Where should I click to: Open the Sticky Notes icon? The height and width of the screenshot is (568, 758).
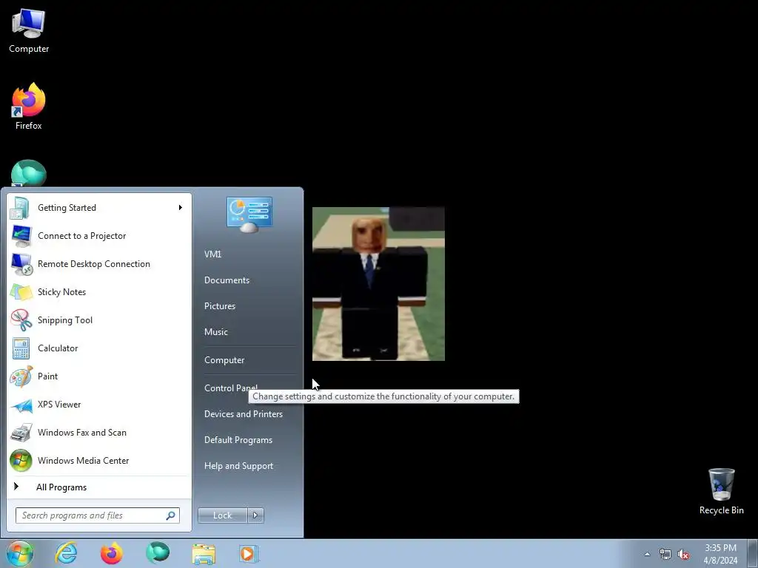click(21, 291)
